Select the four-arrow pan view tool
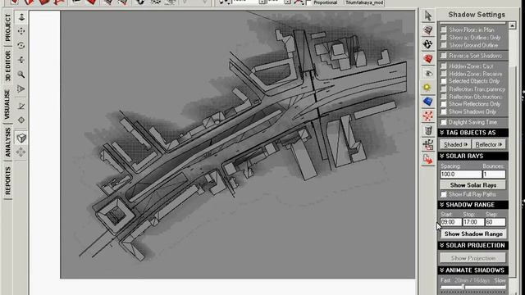525x295 pixels. pyautogui.click(x=21, y=31)
